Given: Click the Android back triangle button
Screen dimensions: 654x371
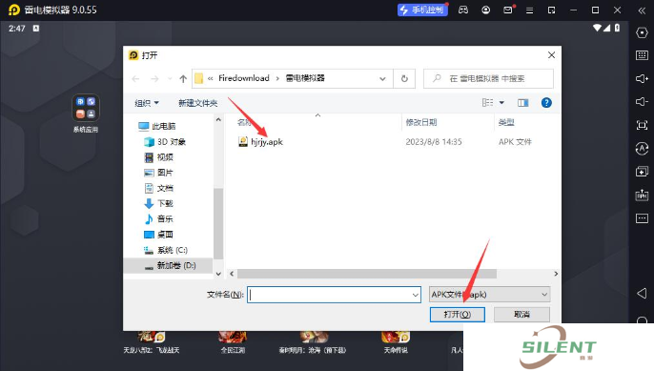Looking at the screenshot, I should point(642,293).
